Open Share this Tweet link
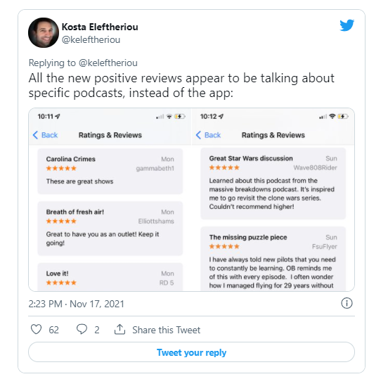The height and width of the screenshot is (379, 388). (167, 330)
